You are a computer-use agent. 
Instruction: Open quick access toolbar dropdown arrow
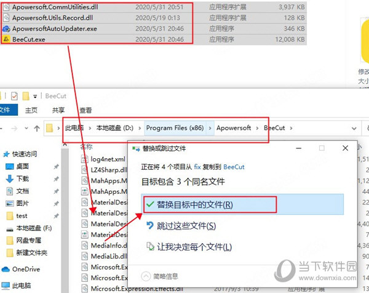(35, 96)
